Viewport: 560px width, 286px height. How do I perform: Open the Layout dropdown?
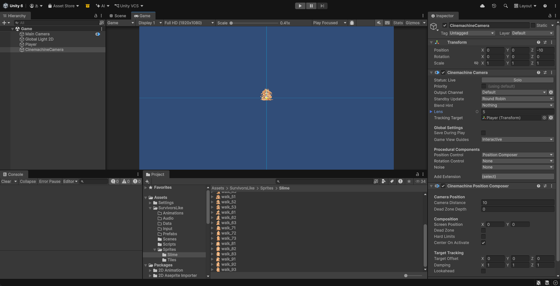click(x=525, y=6)
